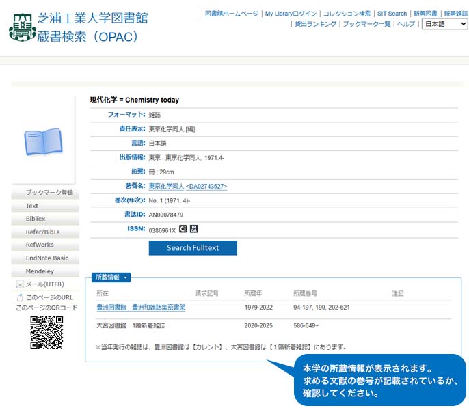Go to the 図書館ホームページ menu link
The width and height of the screenshot is (469, 408).
click(232, 14)
